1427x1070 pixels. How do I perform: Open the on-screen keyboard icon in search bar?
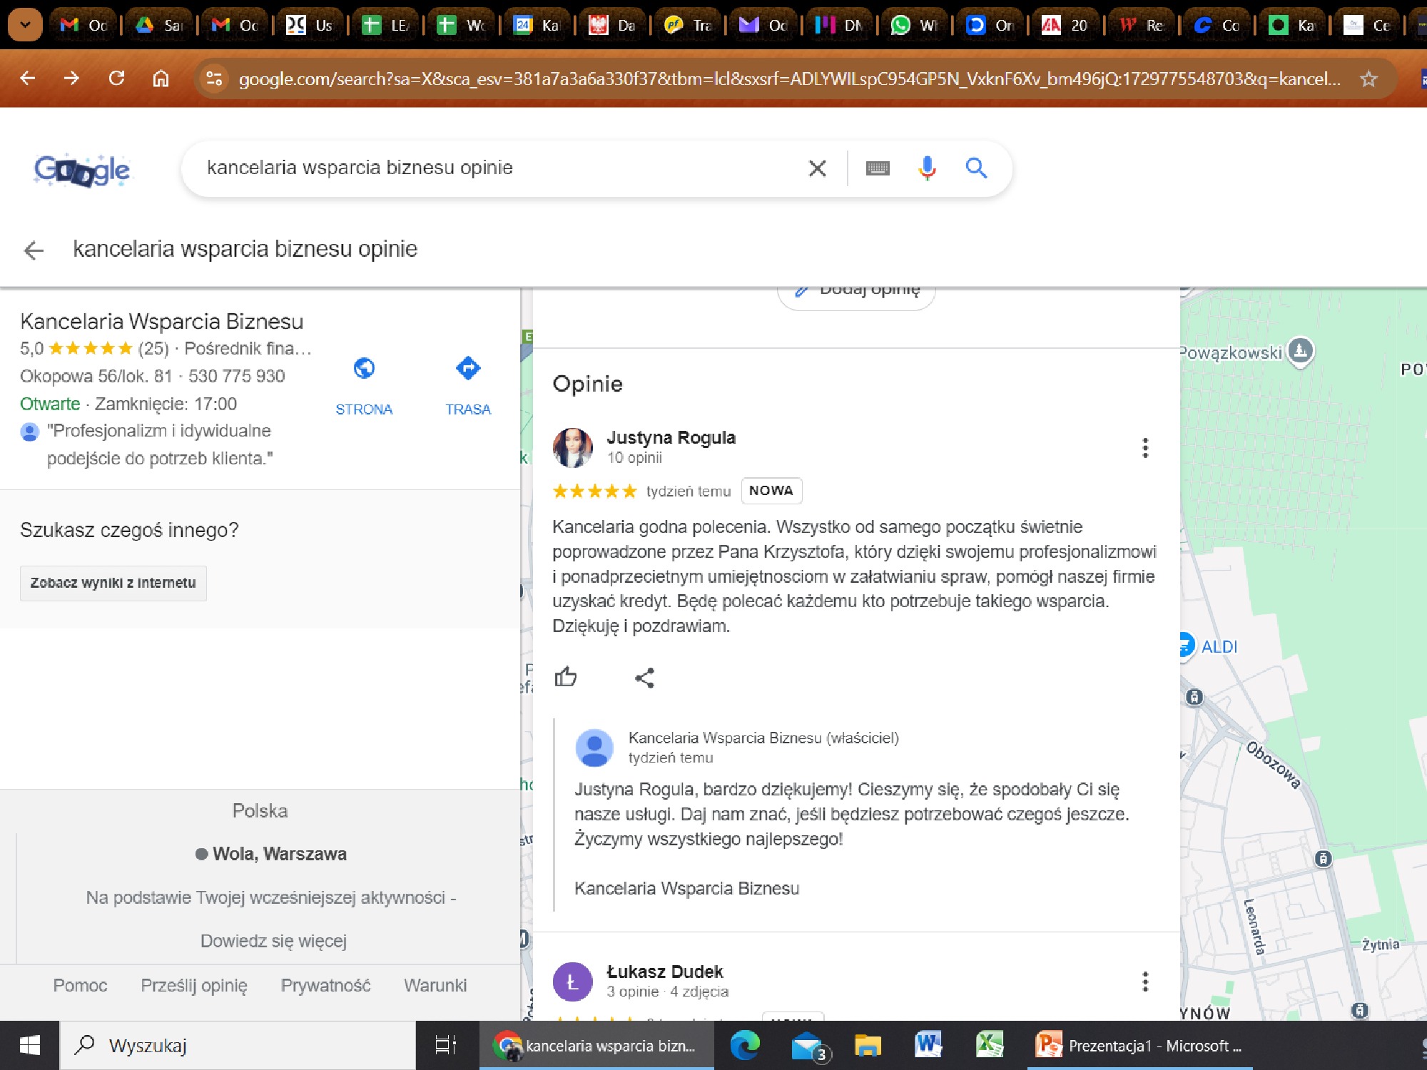(878, 168)
